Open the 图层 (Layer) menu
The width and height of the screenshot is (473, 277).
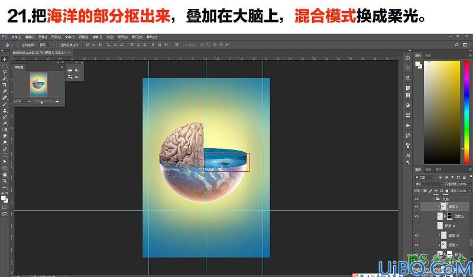click(56, 37)
